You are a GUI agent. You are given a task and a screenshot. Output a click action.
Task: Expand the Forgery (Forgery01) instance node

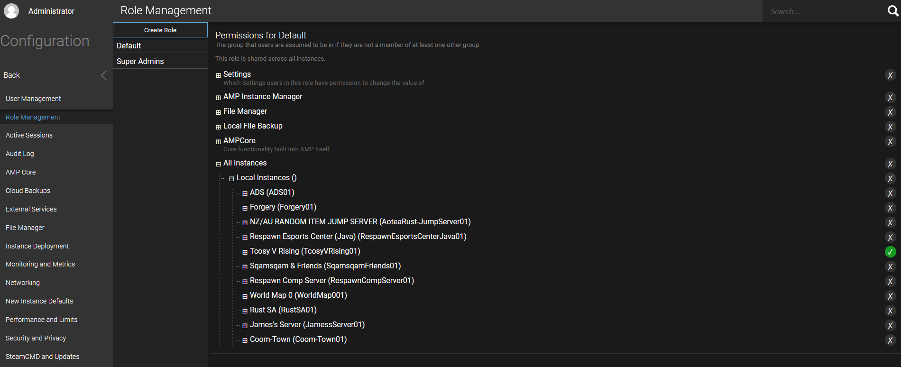pos(245,208)
